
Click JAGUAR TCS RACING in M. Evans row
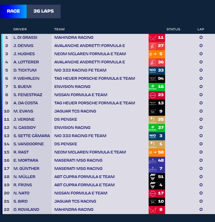[75, 111]
